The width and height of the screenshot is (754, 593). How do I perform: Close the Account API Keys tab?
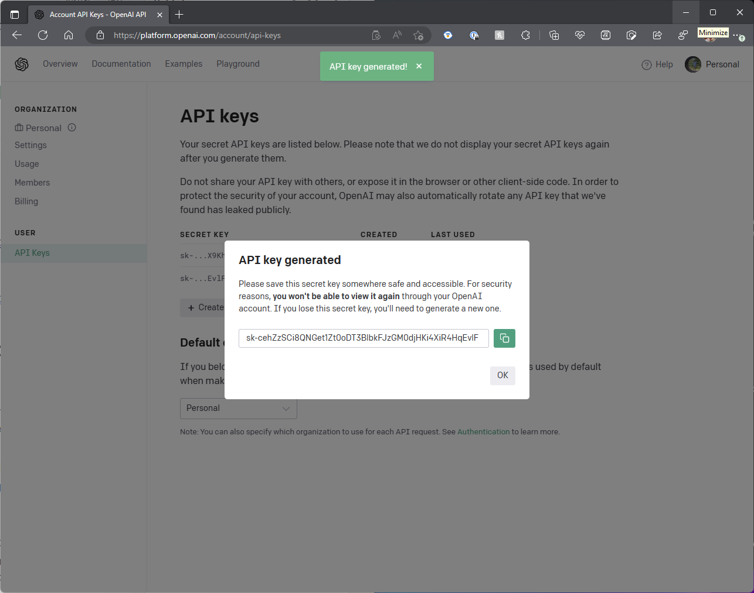click(159, 15)
